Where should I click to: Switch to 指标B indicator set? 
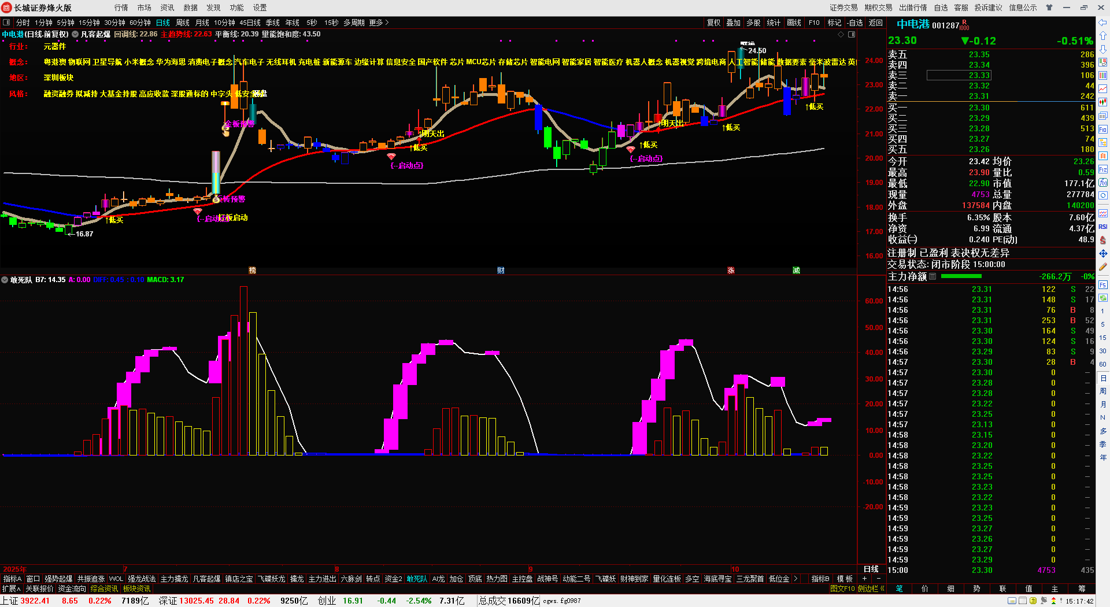[820, 579]
